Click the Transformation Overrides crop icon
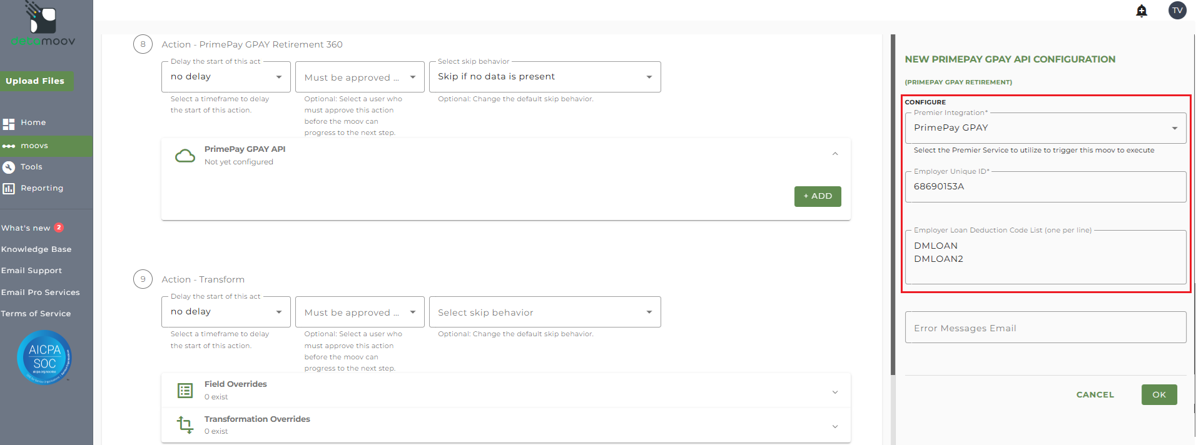Viewport: 1196px width, 445px height. point(185,425)
